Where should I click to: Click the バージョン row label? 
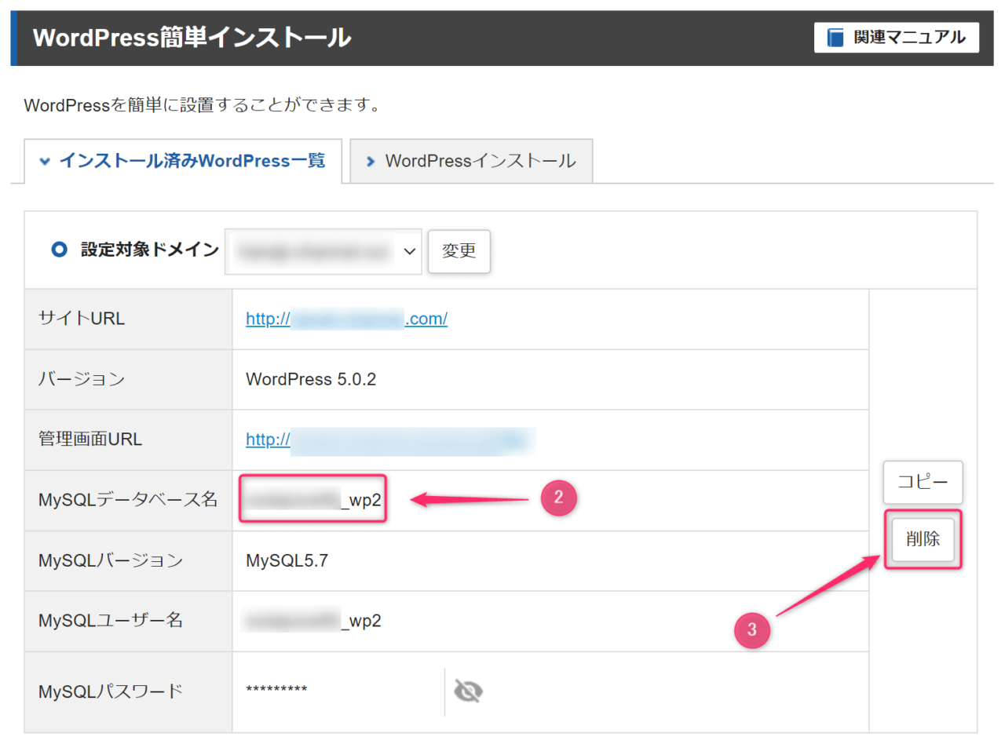click(82, 380)
